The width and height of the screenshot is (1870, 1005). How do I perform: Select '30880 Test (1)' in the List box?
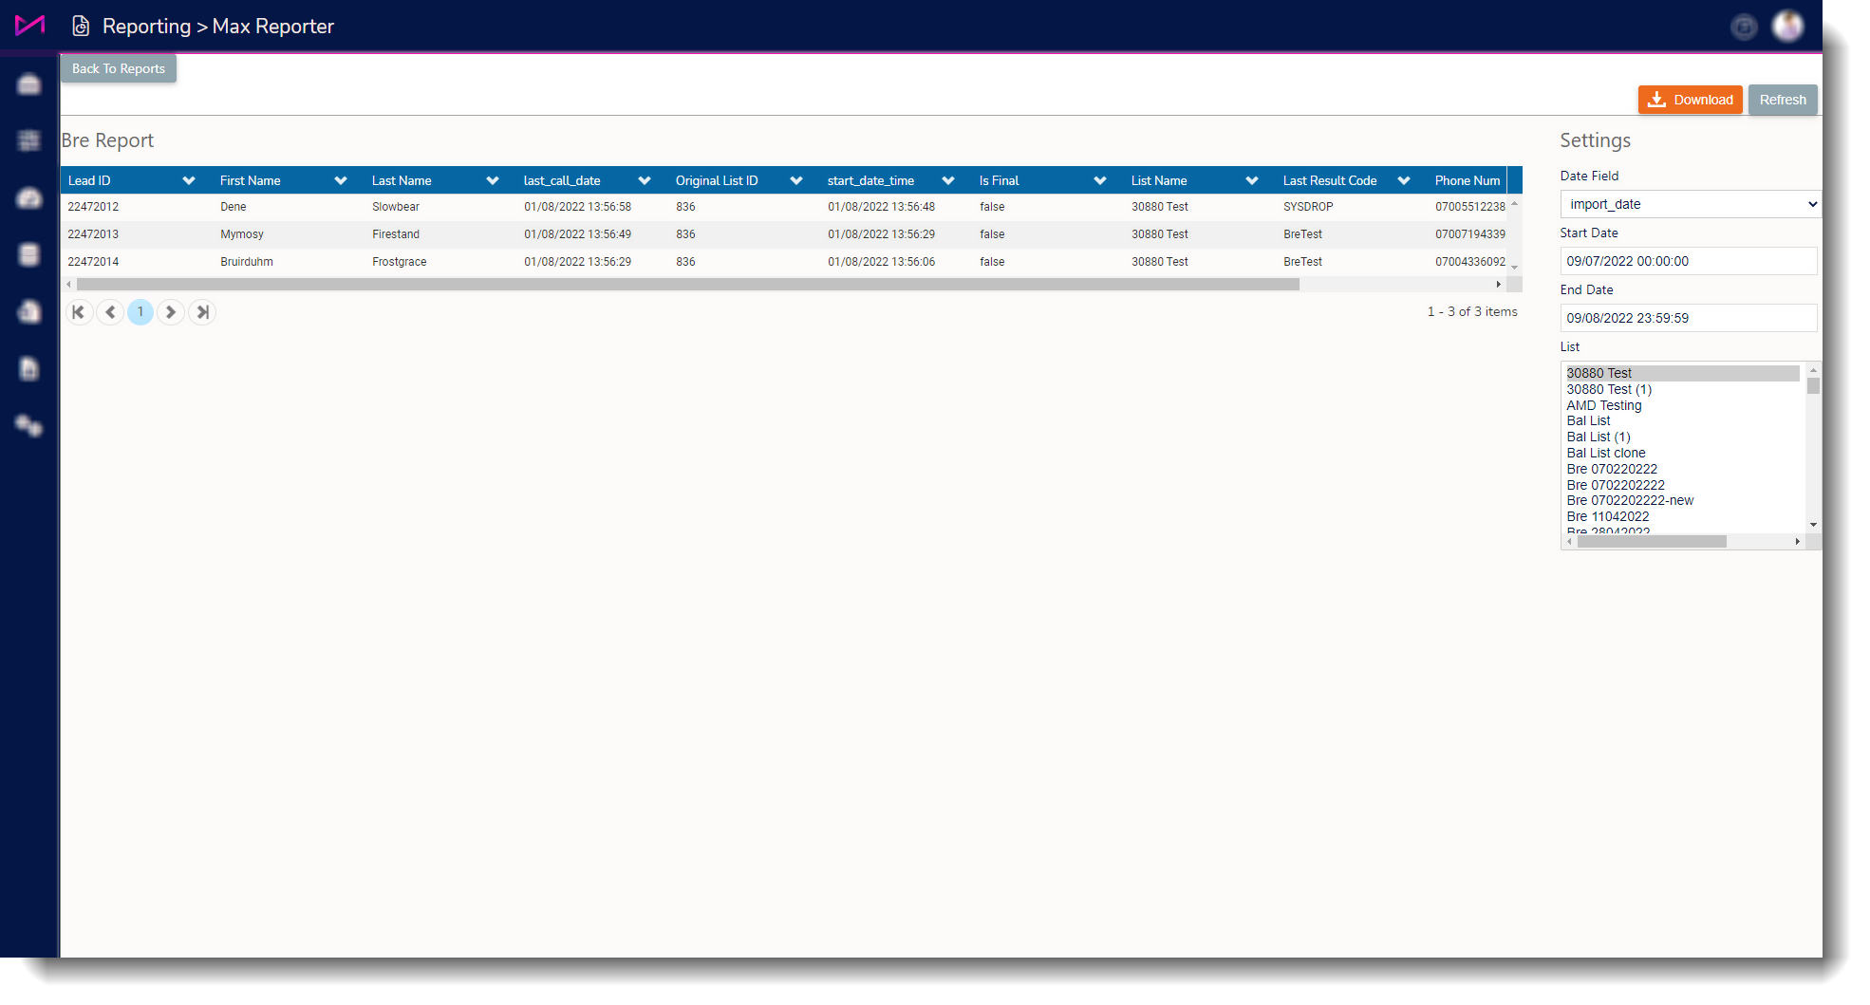pos(1682,389)
